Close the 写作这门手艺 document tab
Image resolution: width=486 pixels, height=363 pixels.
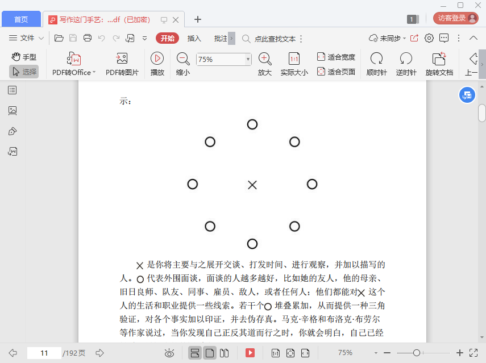coord(176,20)
